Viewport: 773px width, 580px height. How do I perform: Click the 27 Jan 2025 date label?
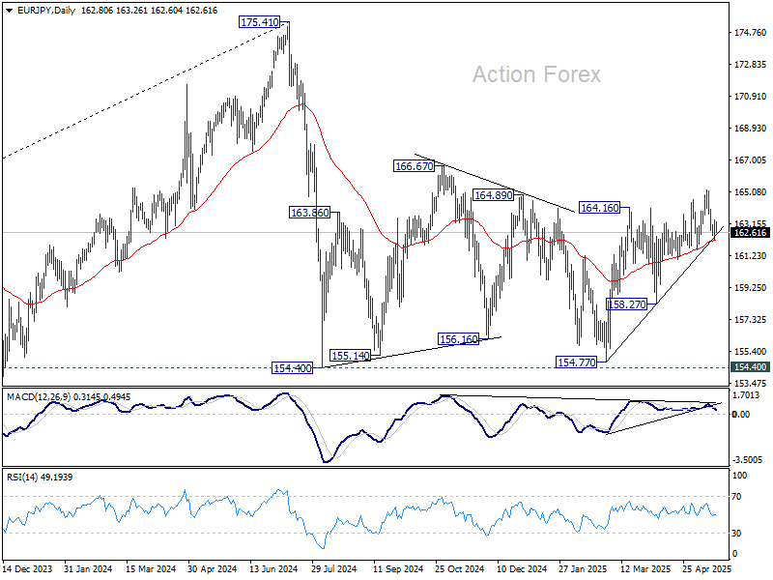[584, 569]
